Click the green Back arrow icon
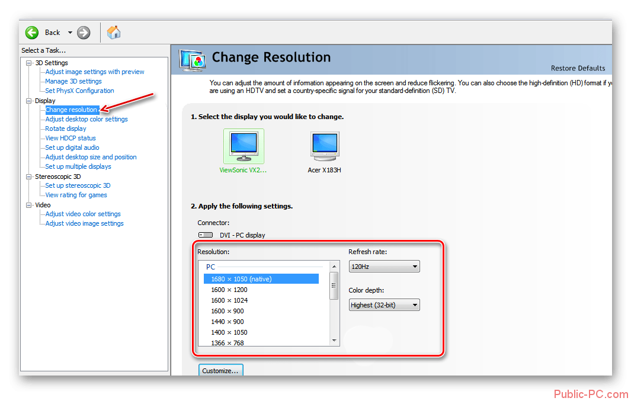The height and width of the screenshot is (401, 631). tap(32, 33)
